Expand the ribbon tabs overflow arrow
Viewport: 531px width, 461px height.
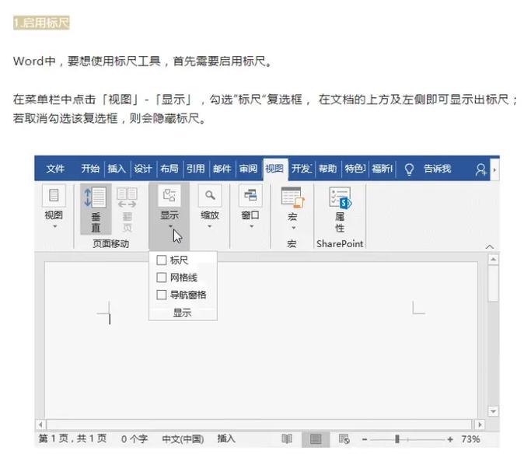click(x=494, y=169)
